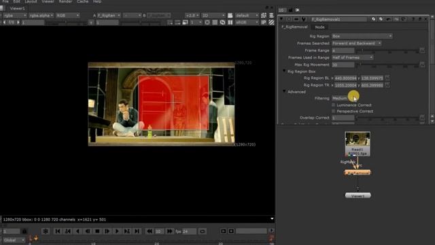The height and width of the screenshot is (245, 435).
Task: Play forward in the viewer
Action: (117, 231)
